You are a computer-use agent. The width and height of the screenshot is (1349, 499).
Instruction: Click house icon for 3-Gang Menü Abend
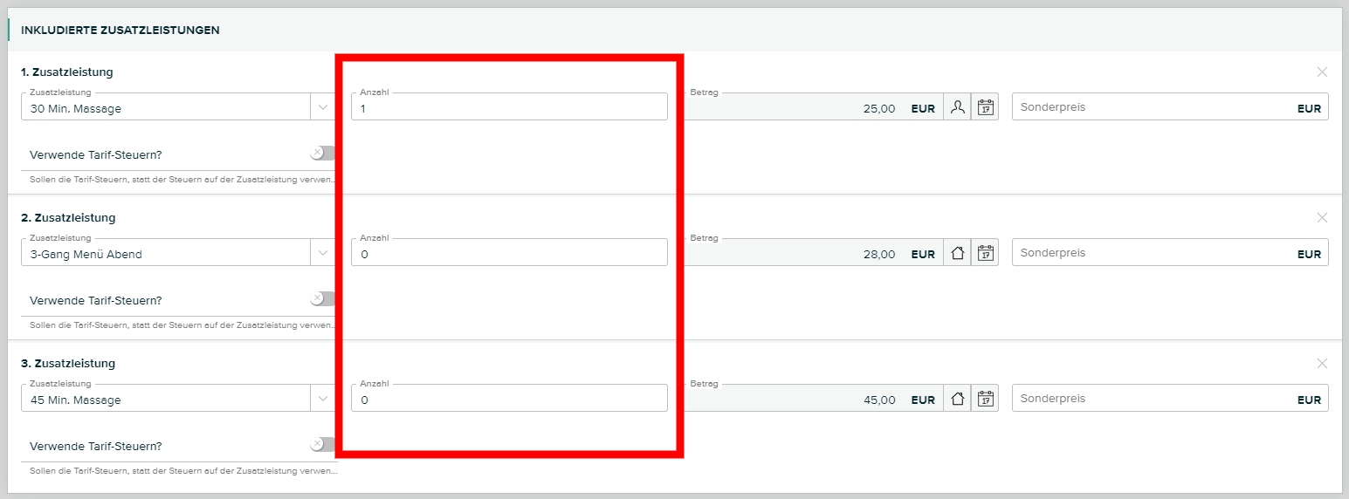[958, 254]
